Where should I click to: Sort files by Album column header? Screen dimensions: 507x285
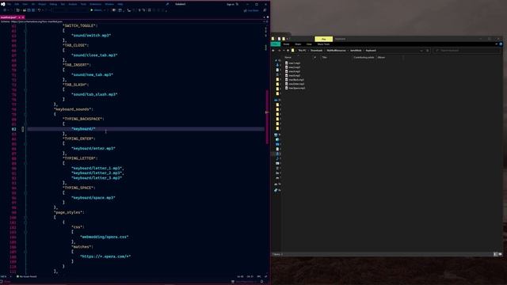point(381,58)
